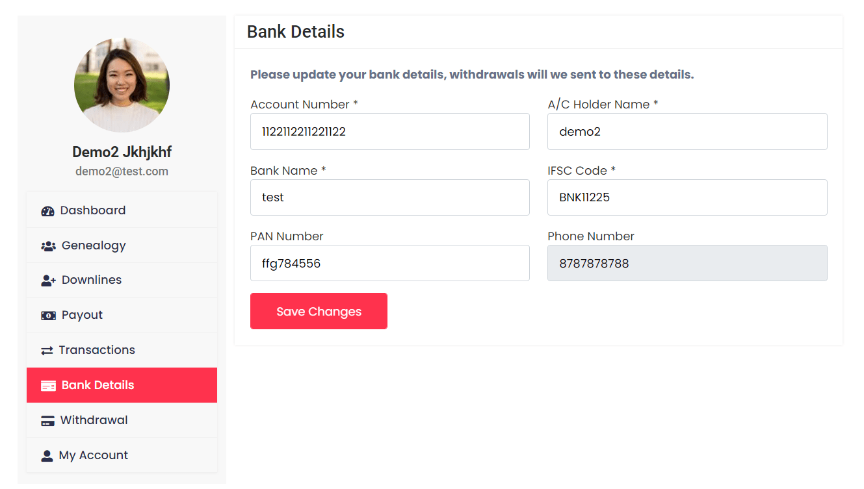Select the PAN Number input field
The image size is (864, 489).
[x=389, y=263]
